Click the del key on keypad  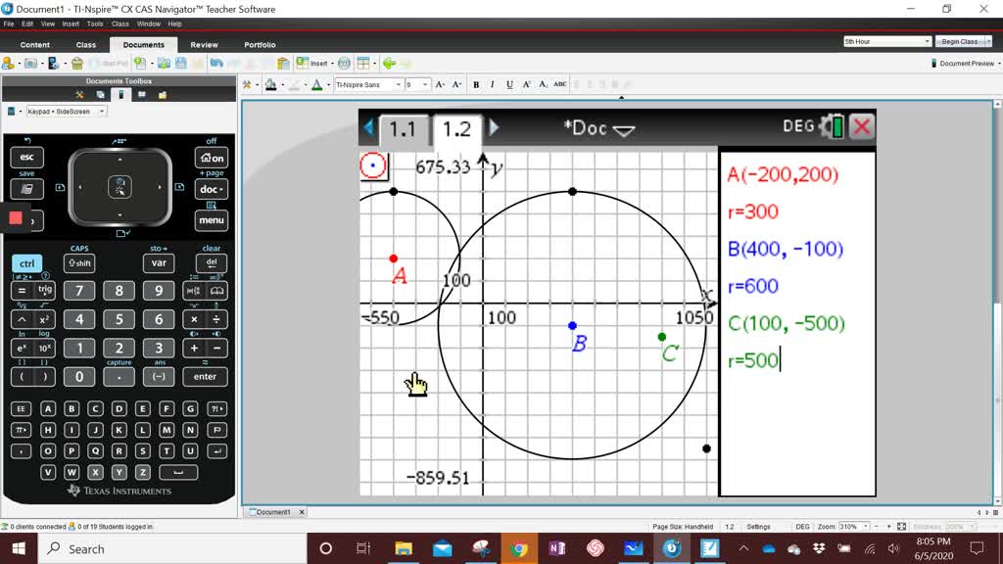pyautogui.click(x=212, y=263)
